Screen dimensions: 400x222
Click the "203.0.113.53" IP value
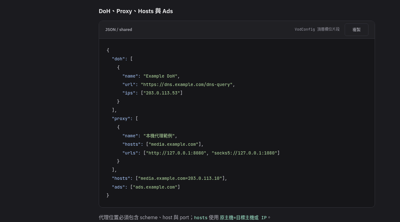pos(162,93)
